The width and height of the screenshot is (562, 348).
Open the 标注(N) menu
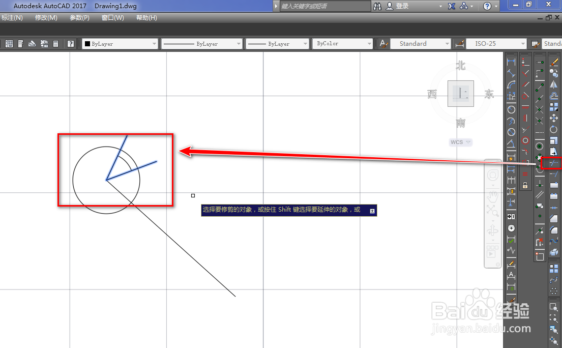point(12,18)
